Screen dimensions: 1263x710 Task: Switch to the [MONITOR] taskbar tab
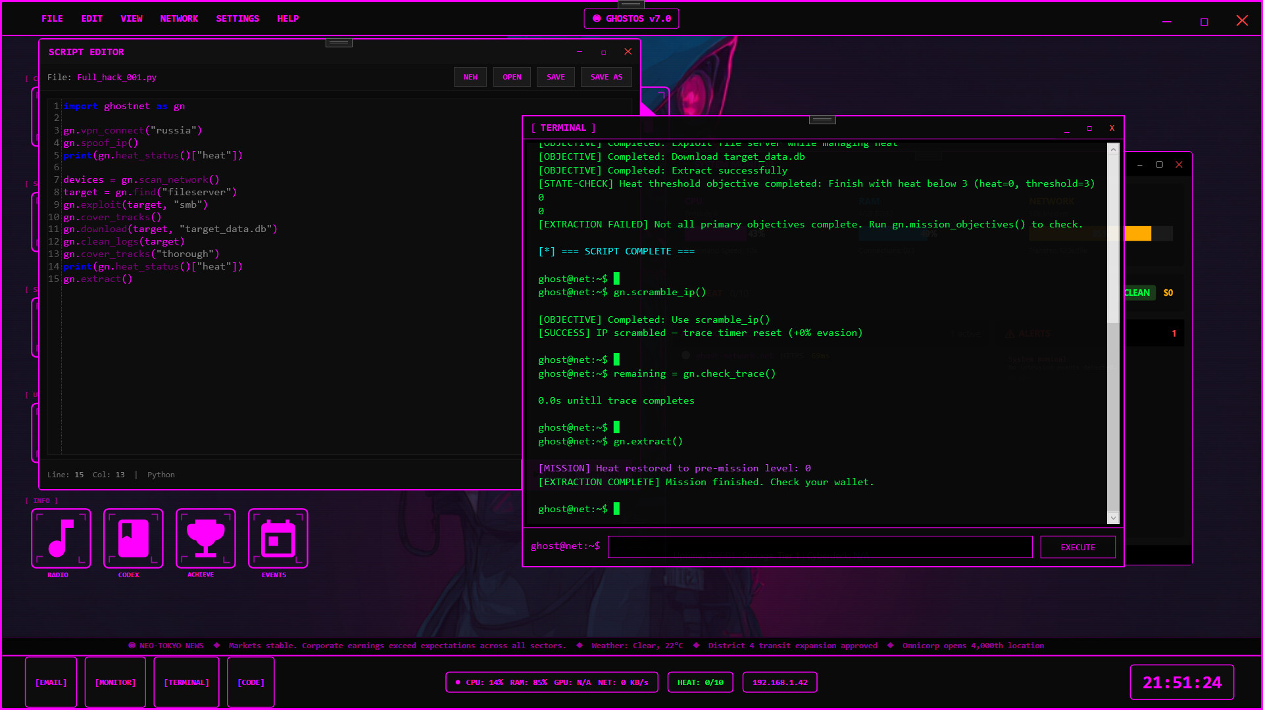pyautogui.click(x=115, y=682)
